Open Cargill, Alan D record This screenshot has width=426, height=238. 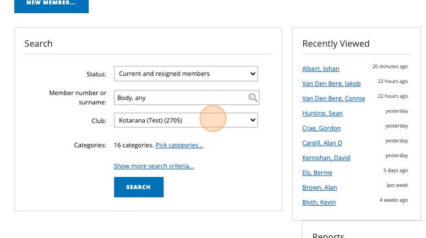click(x=322, y=143)
